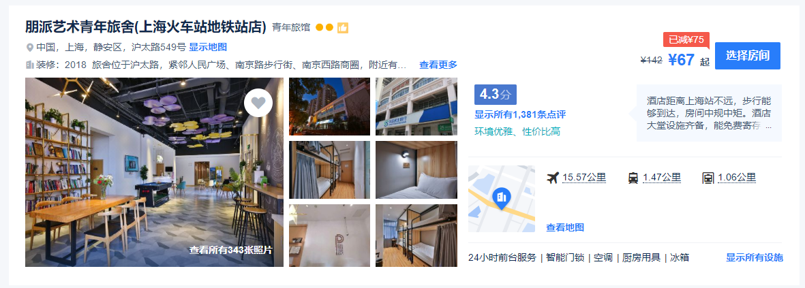Open the 显示地图 link near address

(208, 47)
